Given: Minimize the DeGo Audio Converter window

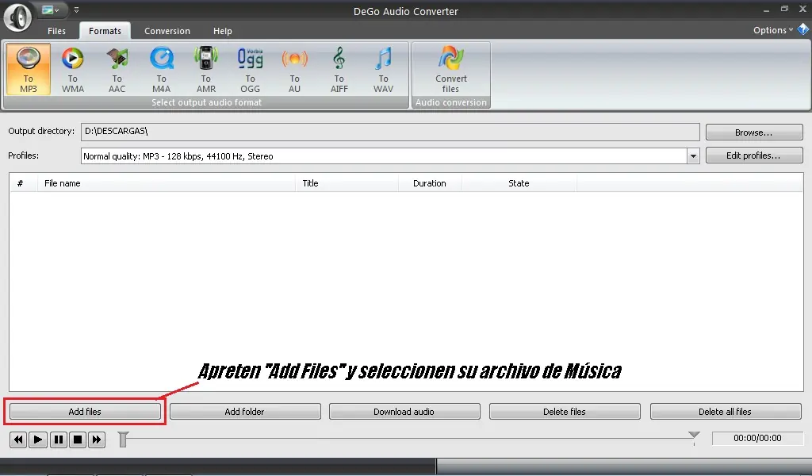Looking at the screenshot, I should (766, 10).
